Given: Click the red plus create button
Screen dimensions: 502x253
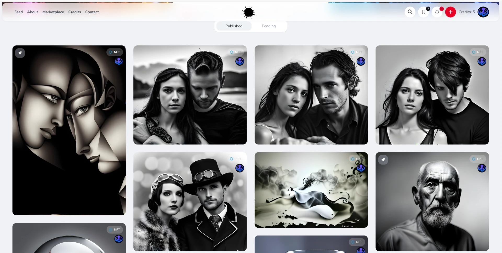Looking at the screenshot, I should tap(450, 12).
